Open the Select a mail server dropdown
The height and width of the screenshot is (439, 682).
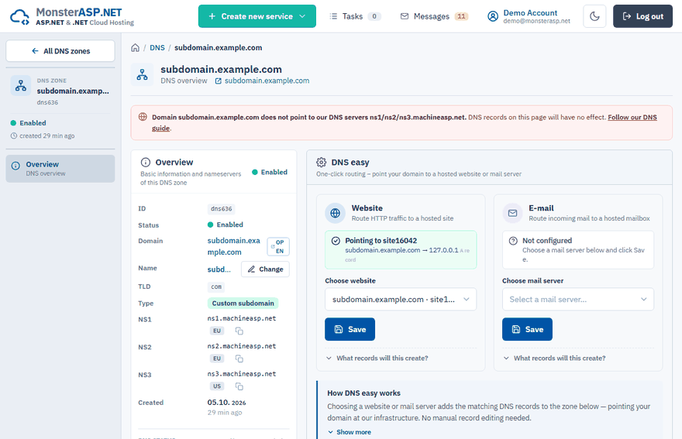578,300
